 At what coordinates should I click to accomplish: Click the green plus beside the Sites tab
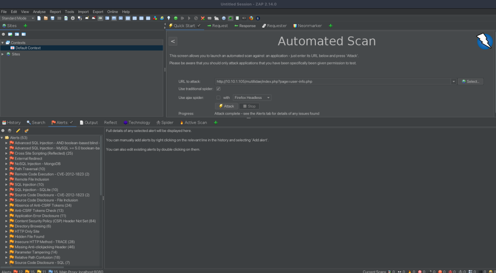[25, 26]
